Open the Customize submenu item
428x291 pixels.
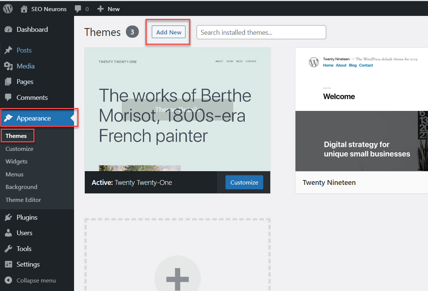19,149
